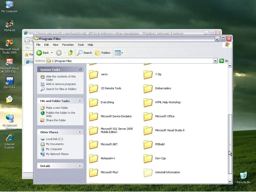Open the View menu
256x192 pixels.
[55, 45]
